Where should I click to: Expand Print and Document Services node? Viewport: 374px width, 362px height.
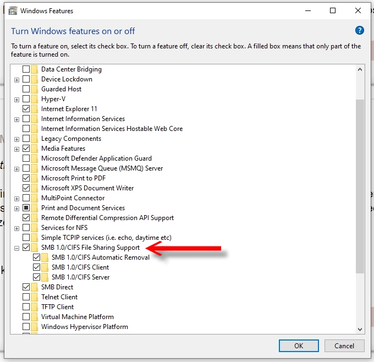tap(16, 209)
